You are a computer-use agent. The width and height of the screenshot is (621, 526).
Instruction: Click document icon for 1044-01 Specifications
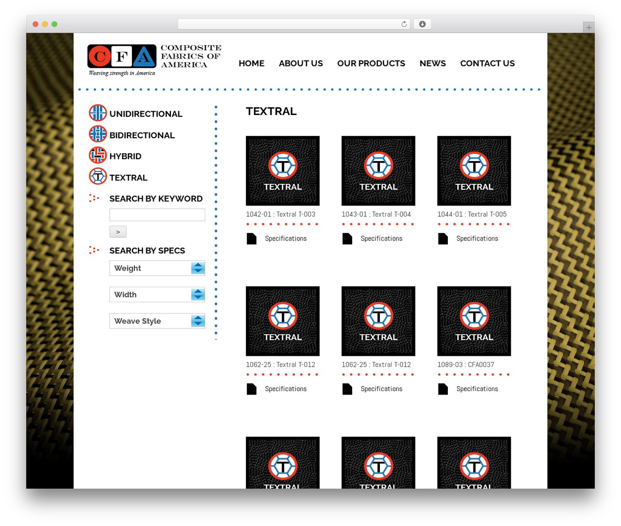pyautogui.click(x=442, y=239)
